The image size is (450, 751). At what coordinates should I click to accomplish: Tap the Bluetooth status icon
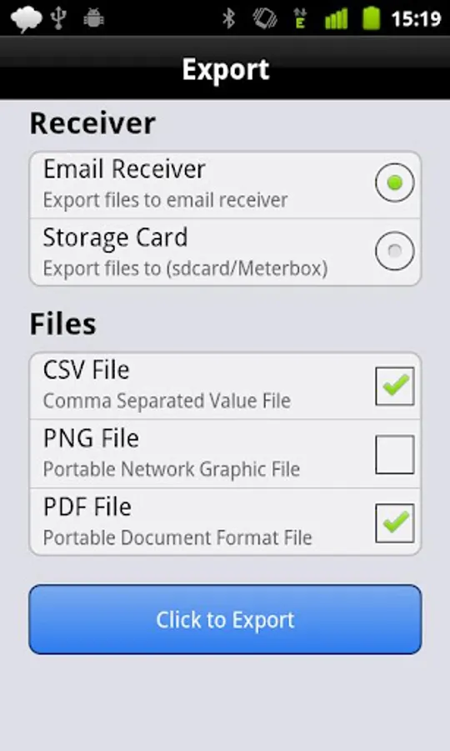[229, 18]
